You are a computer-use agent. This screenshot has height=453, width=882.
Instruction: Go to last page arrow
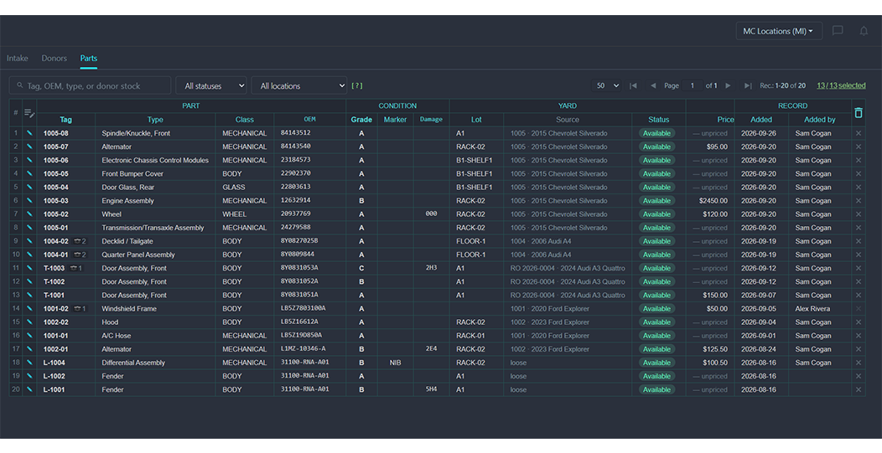click(x=748, y=85)
